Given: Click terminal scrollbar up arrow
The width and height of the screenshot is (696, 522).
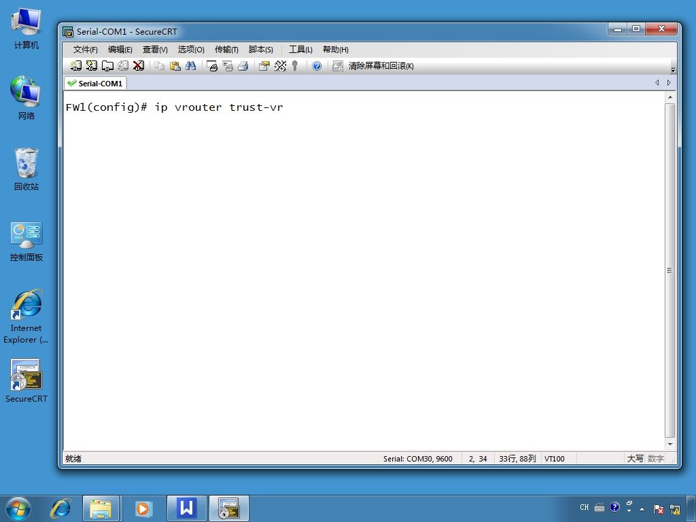Looking at the screenshot, I should click(x=670, y=97).
